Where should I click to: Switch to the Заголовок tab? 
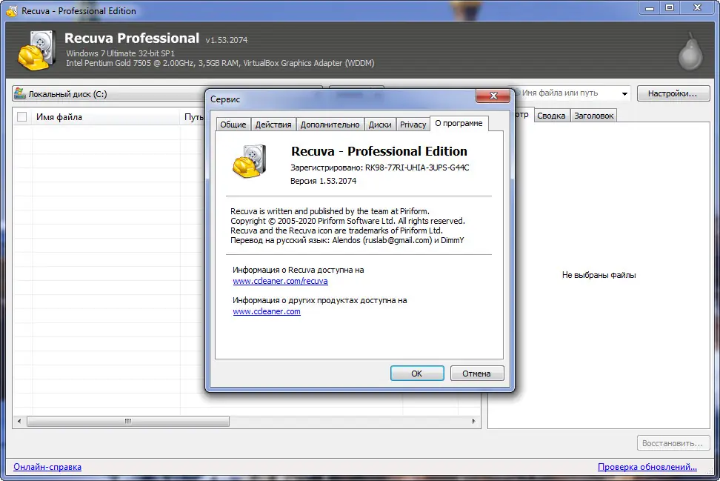point(594,116)
